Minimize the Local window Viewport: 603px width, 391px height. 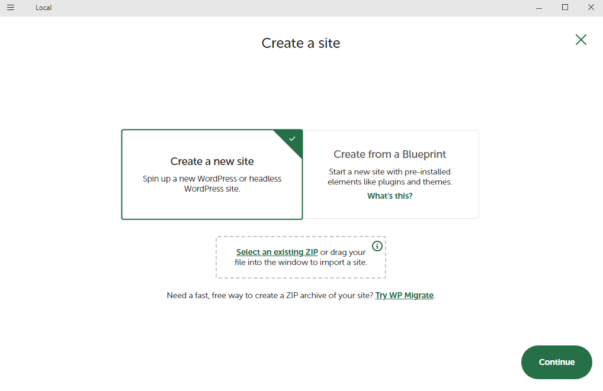[539, 8]
